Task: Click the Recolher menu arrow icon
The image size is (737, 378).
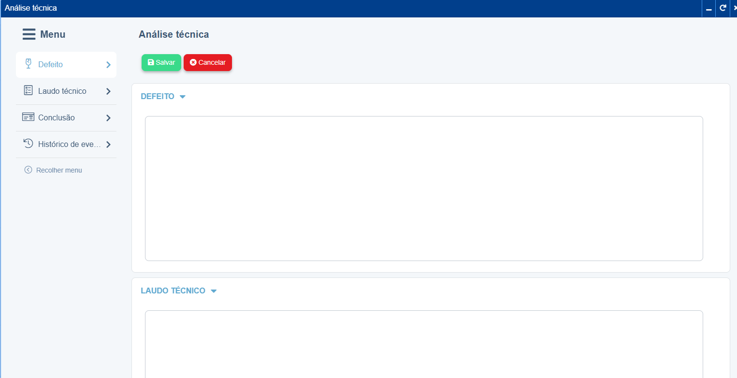Action: [x=28, y=170]
